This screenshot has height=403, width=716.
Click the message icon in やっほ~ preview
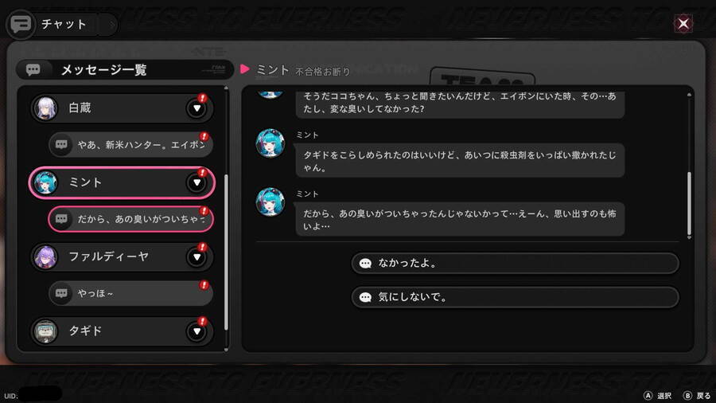point(61,293)
